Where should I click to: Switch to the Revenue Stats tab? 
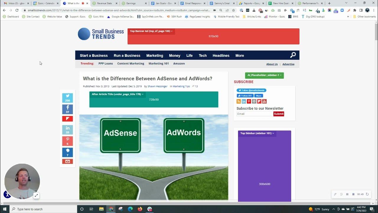104,3
